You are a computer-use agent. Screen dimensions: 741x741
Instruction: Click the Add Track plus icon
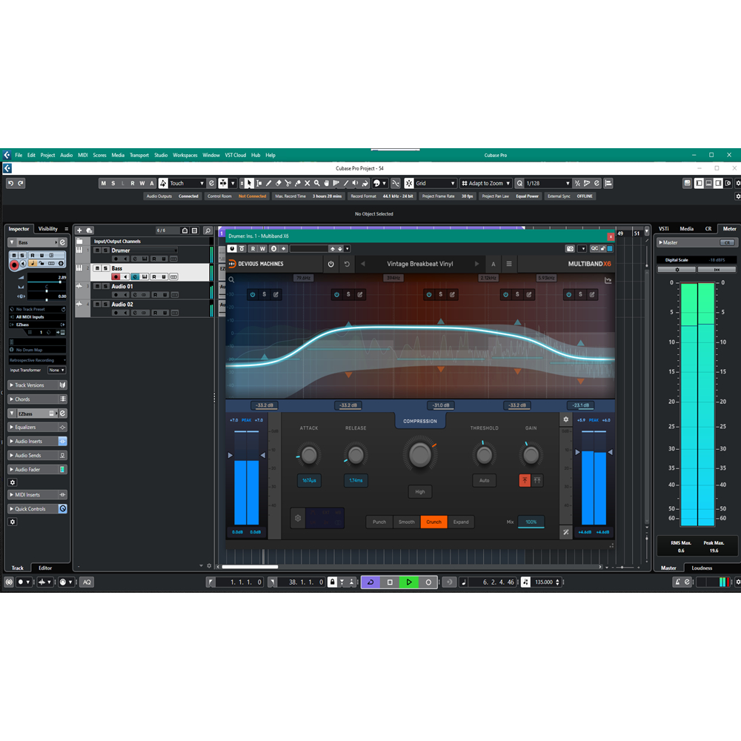tap(80, 230)
